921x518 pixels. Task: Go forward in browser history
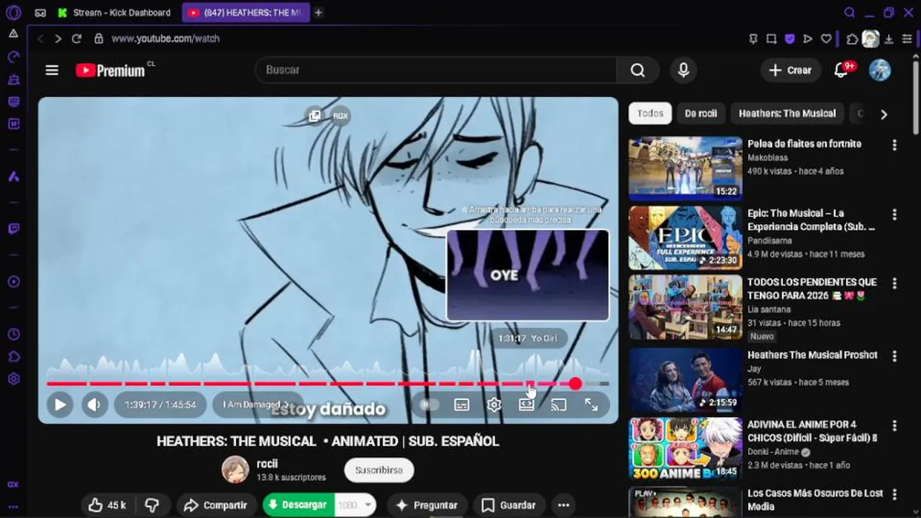pyautogui.click(x=58, y=38)
